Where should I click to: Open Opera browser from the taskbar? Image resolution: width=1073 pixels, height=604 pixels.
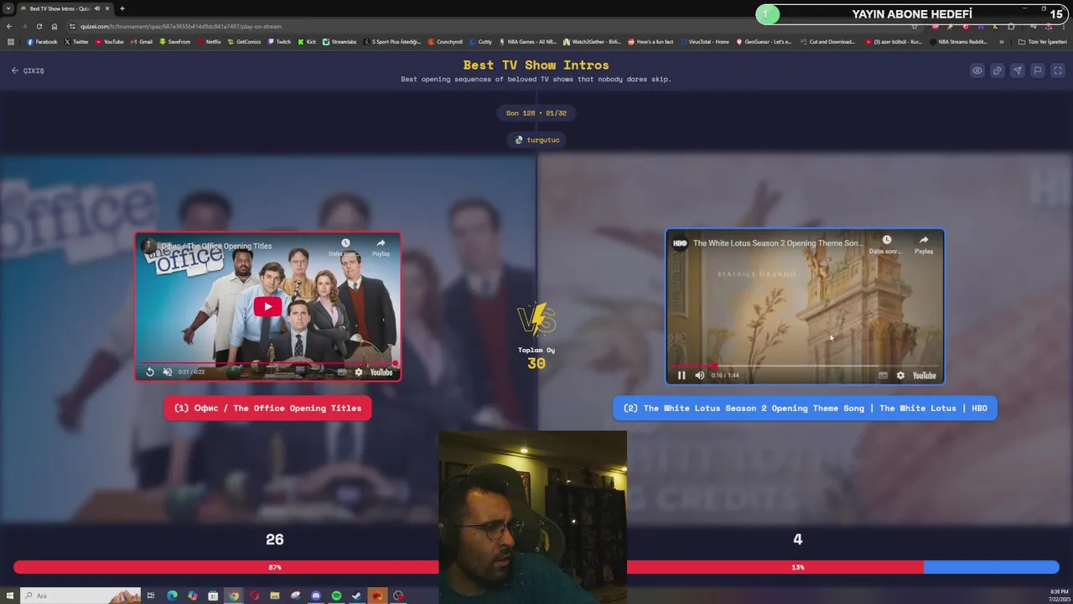pyautogui.click(x=254, y=596)
